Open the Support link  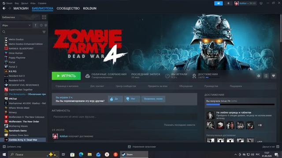(x=236, y=86)
